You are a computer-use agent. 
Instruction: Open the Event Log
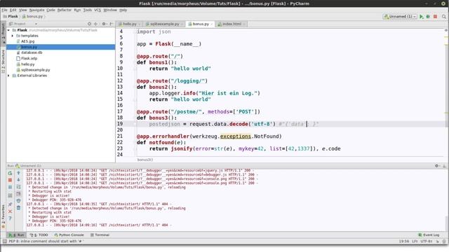point(429,235)
